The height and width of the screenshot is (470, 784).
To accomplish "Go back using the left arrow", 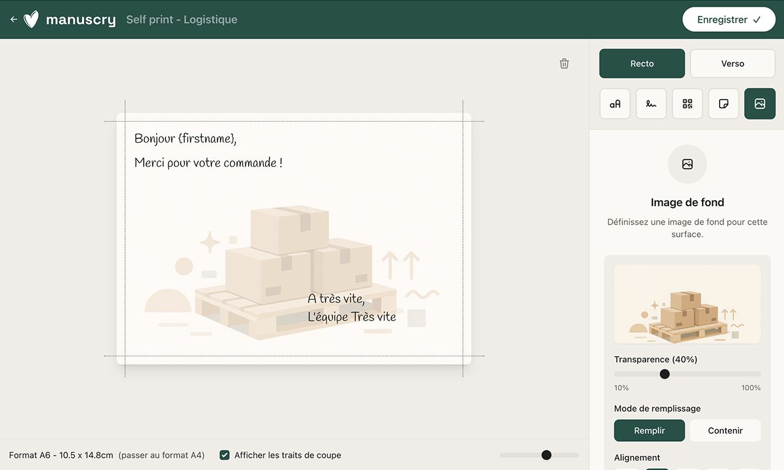I will point(13,20).
